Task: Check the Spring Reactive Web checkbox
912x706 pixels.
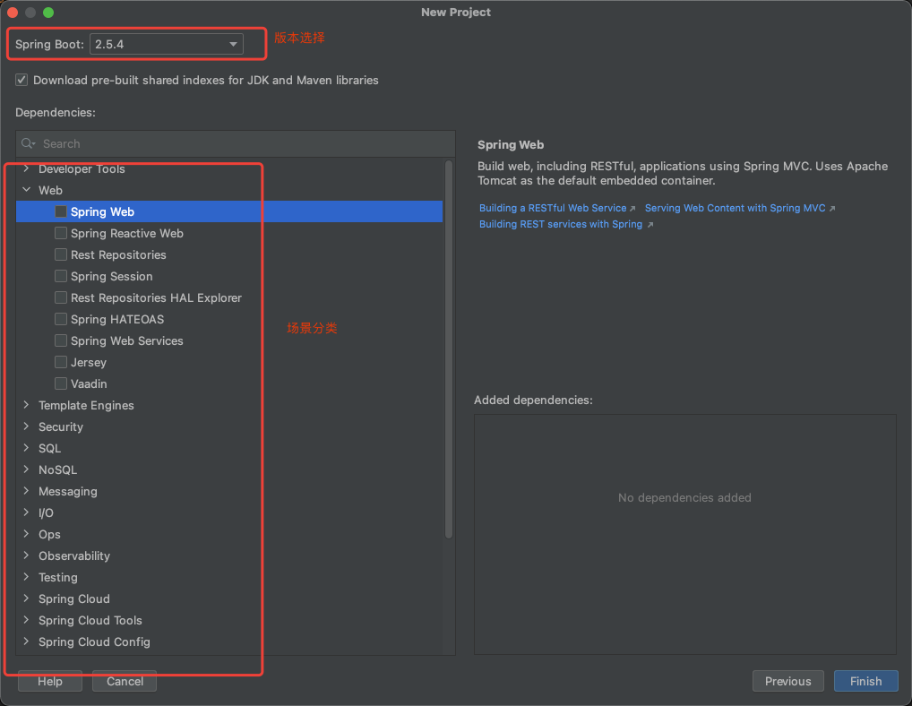Action: tap(61, 233)
